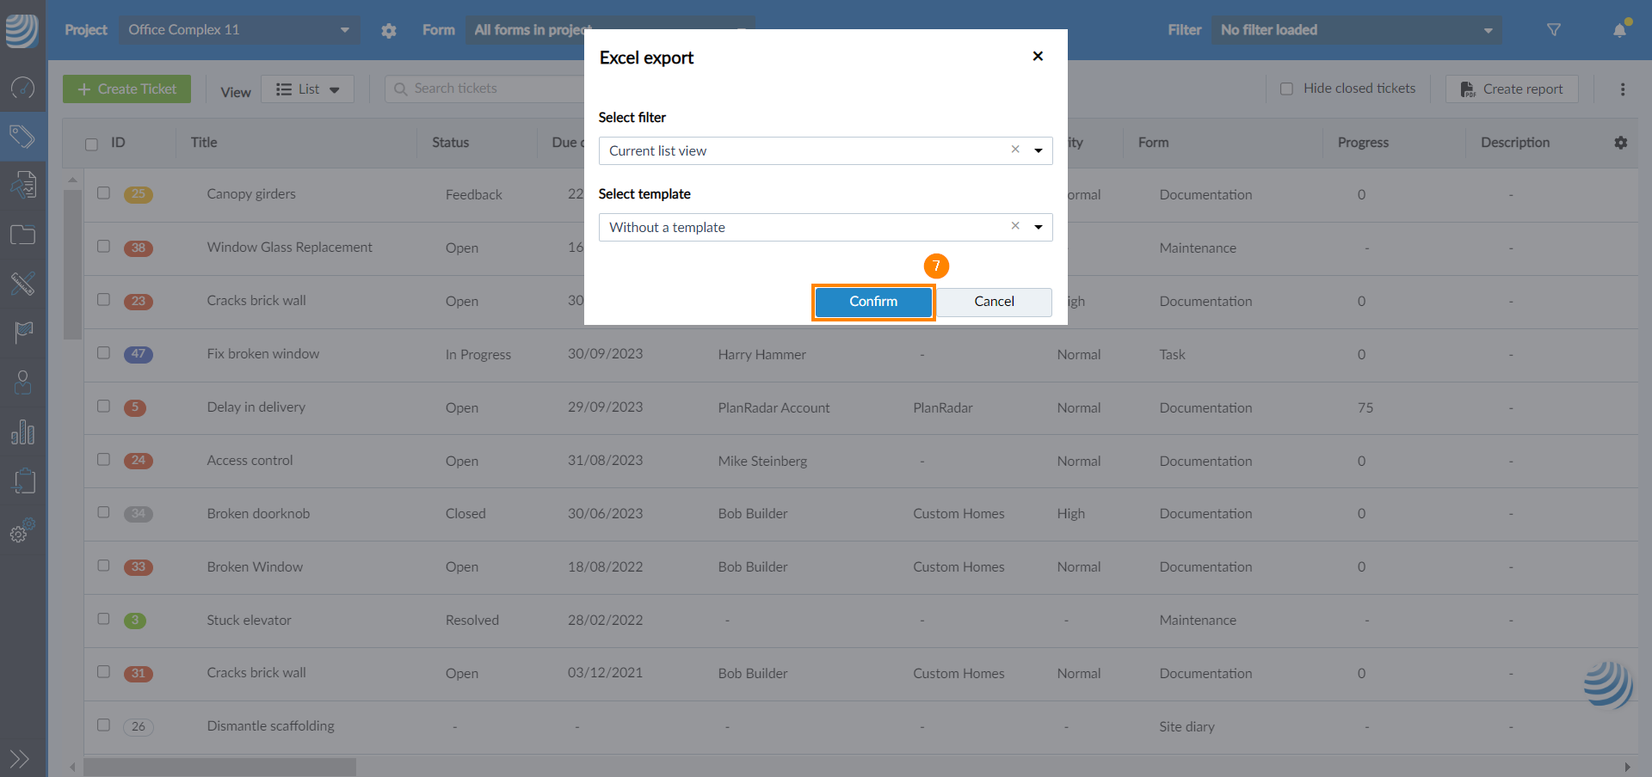1652x777 pixels.
Task: Open the three-dot more options menu
Action: tap(1622, 89)
